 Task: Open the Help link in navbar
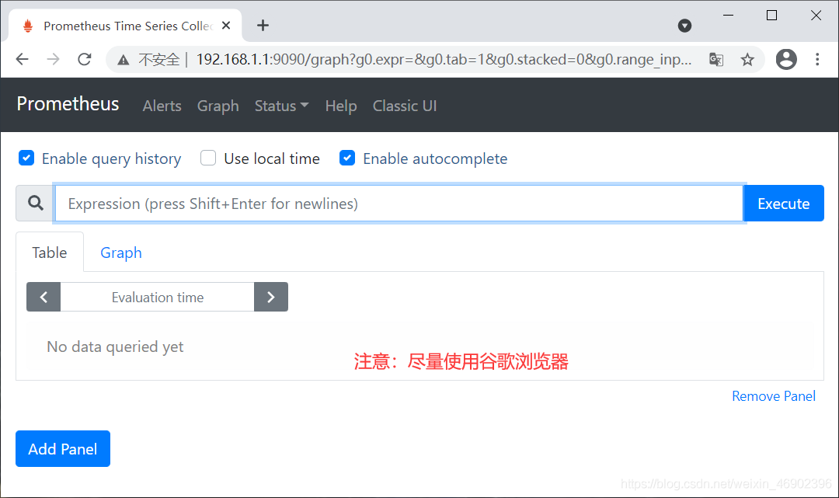pos(341,106)
